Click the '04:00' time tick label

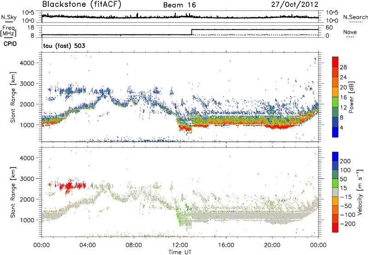(87, 245)
